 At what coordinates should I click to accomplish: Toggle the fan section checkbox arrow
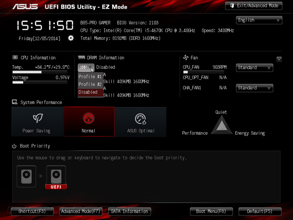pos(279,59)
